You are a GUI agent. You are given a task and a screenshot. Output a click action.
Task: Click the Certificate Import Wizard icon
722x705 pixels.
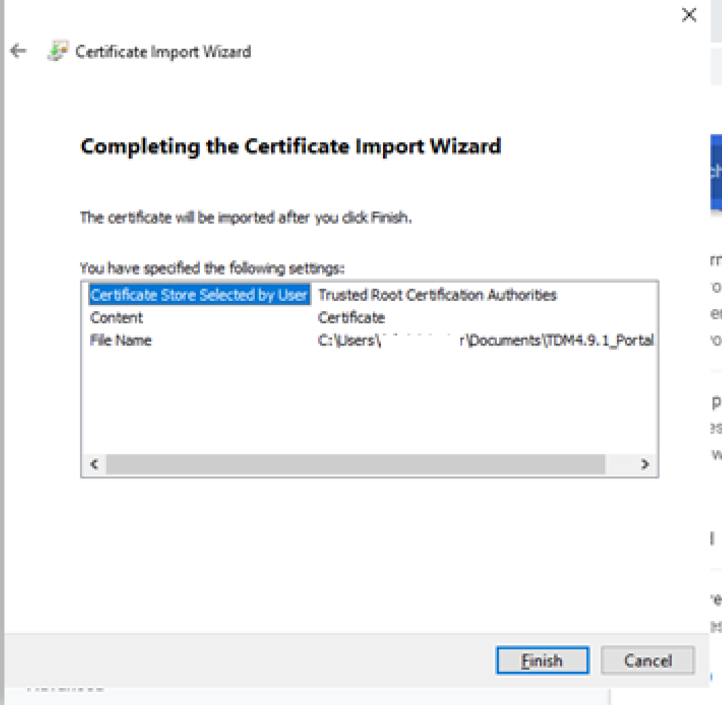pyautogui.click(x=58, y=51)
